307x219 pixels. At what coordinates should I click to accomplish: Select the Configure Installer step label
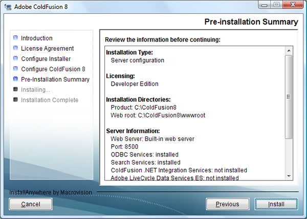pyautogui.click(x=46, y=58)
